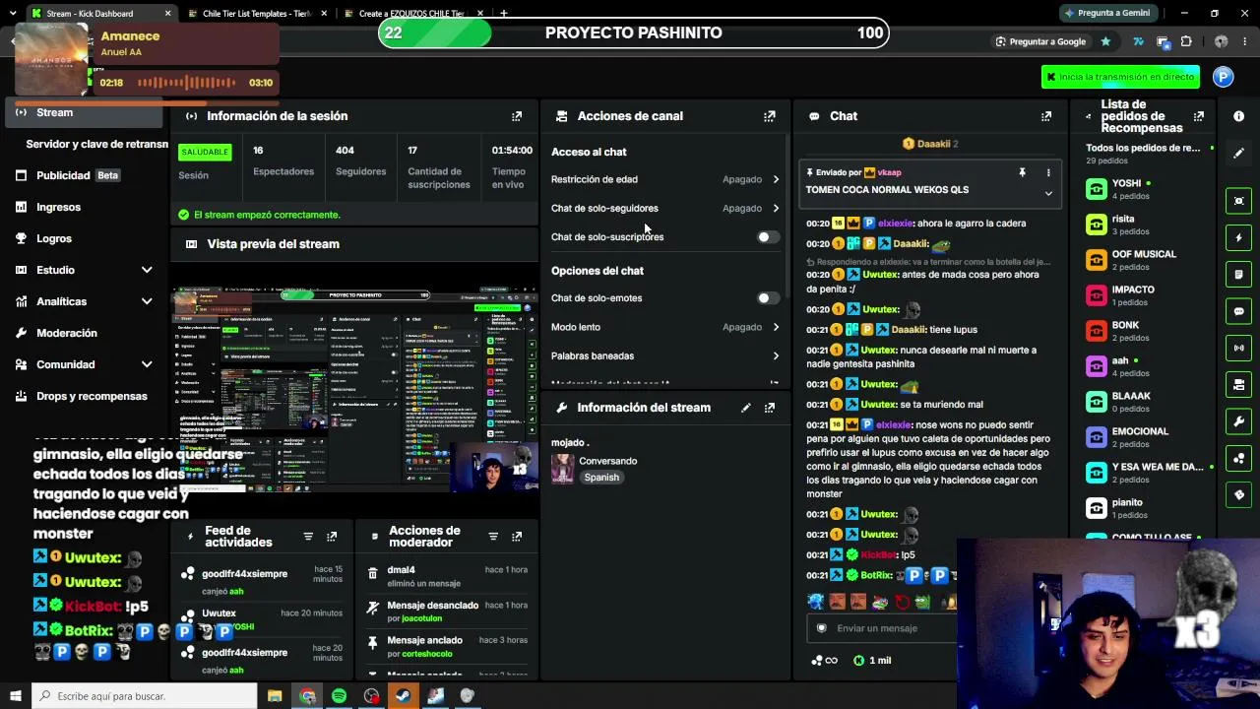Toggle the chat bubble widget in right sidebar
The image size is (1260, 709).
tap(1239, 311)
